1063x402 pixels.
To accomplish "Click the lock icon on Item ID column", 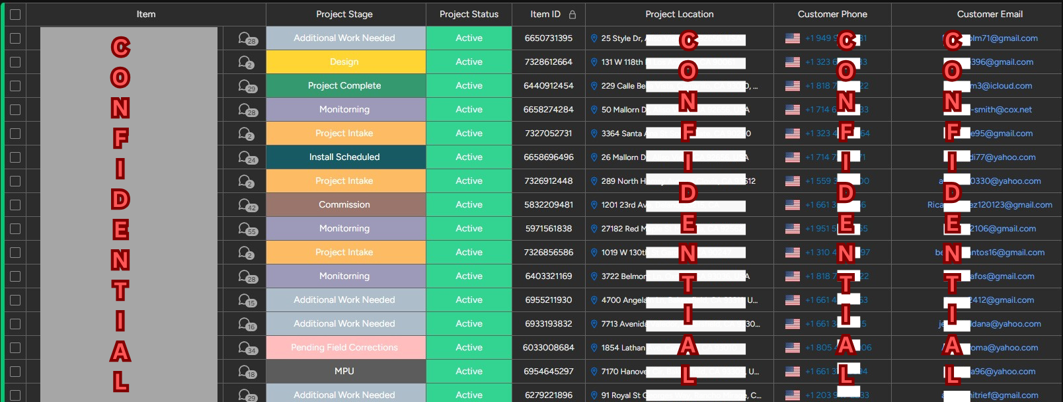I will (572, 14).
